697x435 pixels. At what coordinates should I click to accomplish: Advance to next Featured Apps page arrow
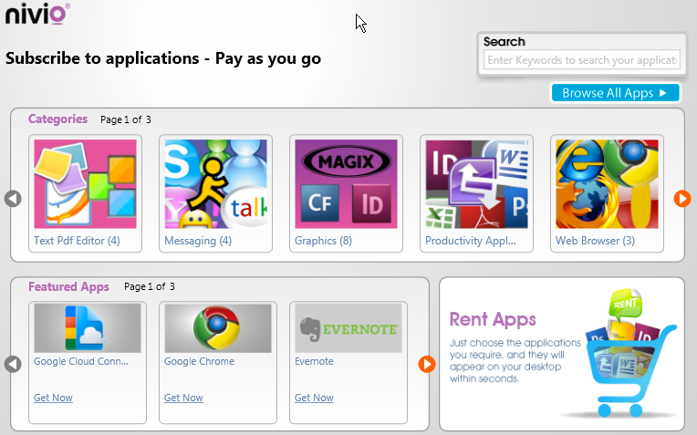click(x=427, y=365)
